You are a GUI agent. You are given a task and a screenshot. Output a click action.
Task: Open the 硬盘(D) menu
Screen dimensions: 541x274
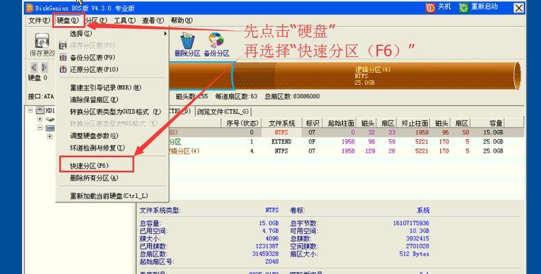tap(68, 21)
